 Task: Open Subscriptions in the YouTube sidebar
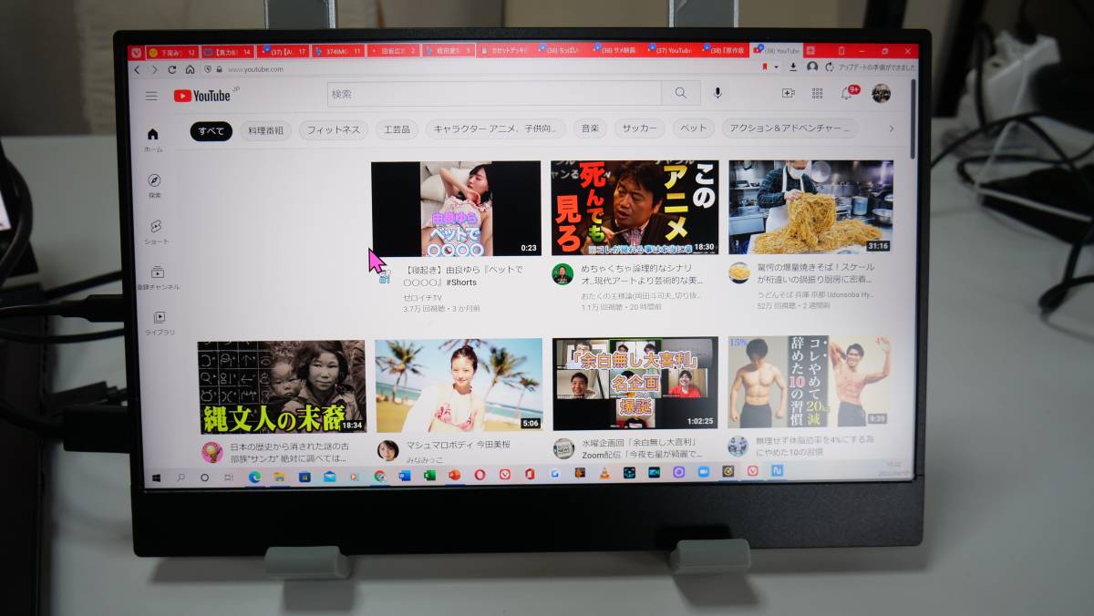coord(158,278)
